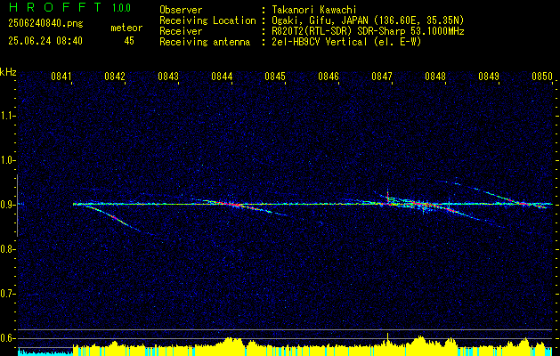Click the cyan power segment before 0841
Image resolution: width=560 pixels, height=356 pixels.
[x=45, y=352]
